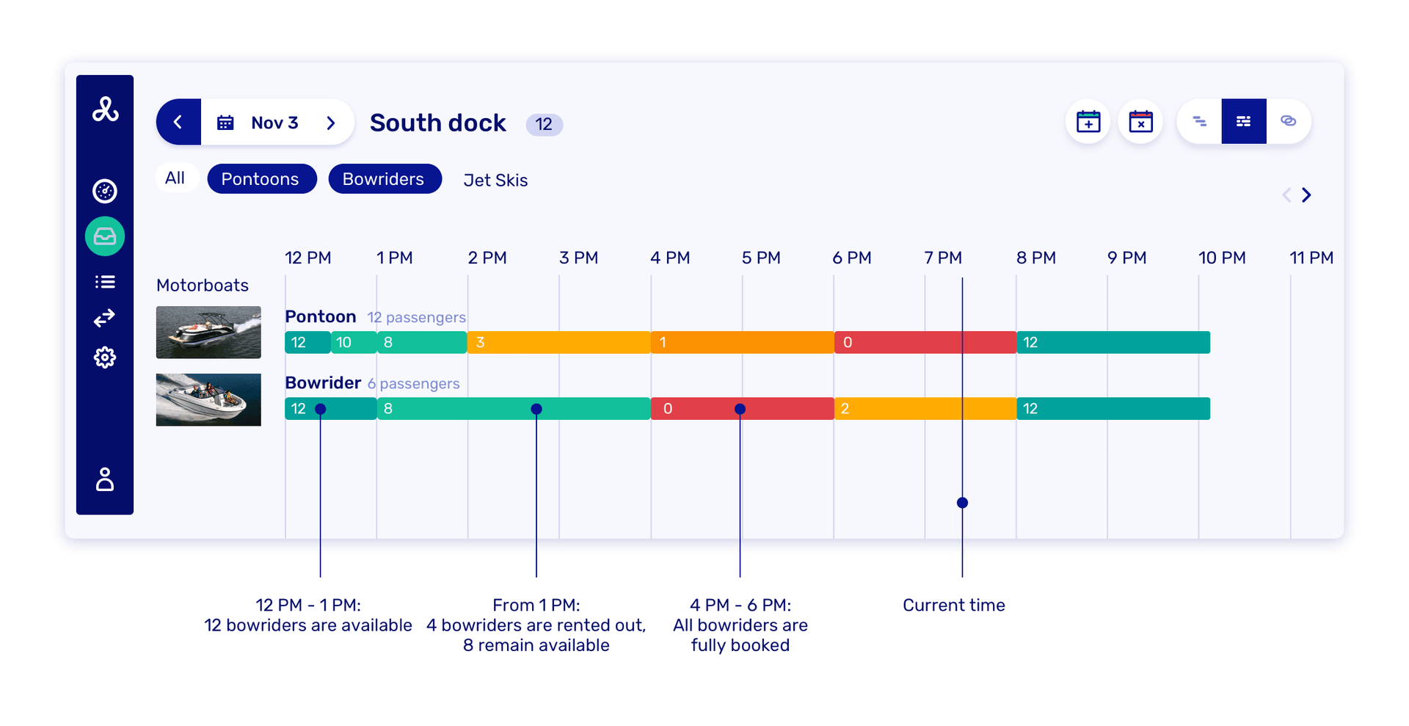The height and width of the screenshot is (726, 1409).
Task: Expand the timeline with right arrow chevron
Action: pyautogui.click(x=1307, y=195)
